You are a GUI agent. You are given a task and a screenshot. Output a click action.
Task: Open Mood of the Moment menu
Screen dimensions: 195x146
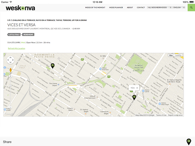(x=95, y=8)
